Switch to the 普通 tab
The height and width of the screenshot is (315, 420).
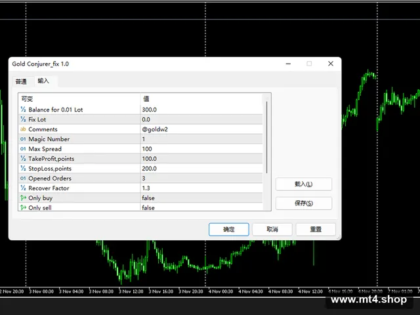(x=21, y=81)
